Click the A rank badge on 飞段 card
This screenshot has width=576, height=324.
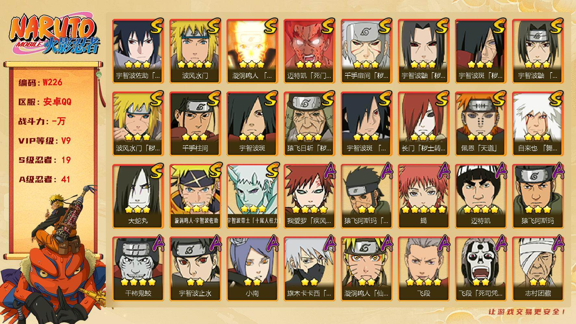443,243
